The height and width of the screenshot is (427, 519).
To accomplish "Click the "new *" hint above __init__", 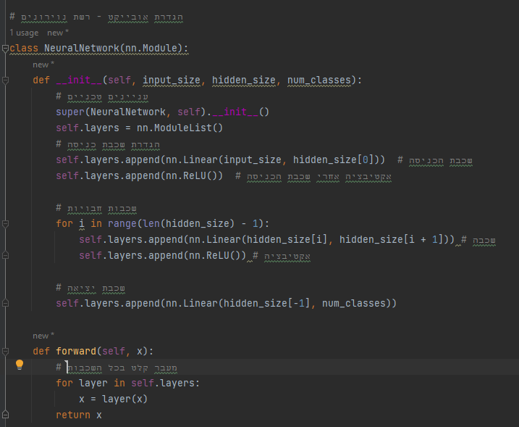I will coord(43,65).
